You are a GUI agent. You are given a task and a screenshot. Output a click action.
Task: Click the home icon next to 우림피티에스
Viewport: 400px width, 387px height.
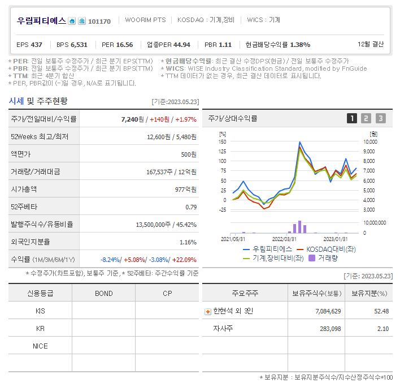(72, 21)
